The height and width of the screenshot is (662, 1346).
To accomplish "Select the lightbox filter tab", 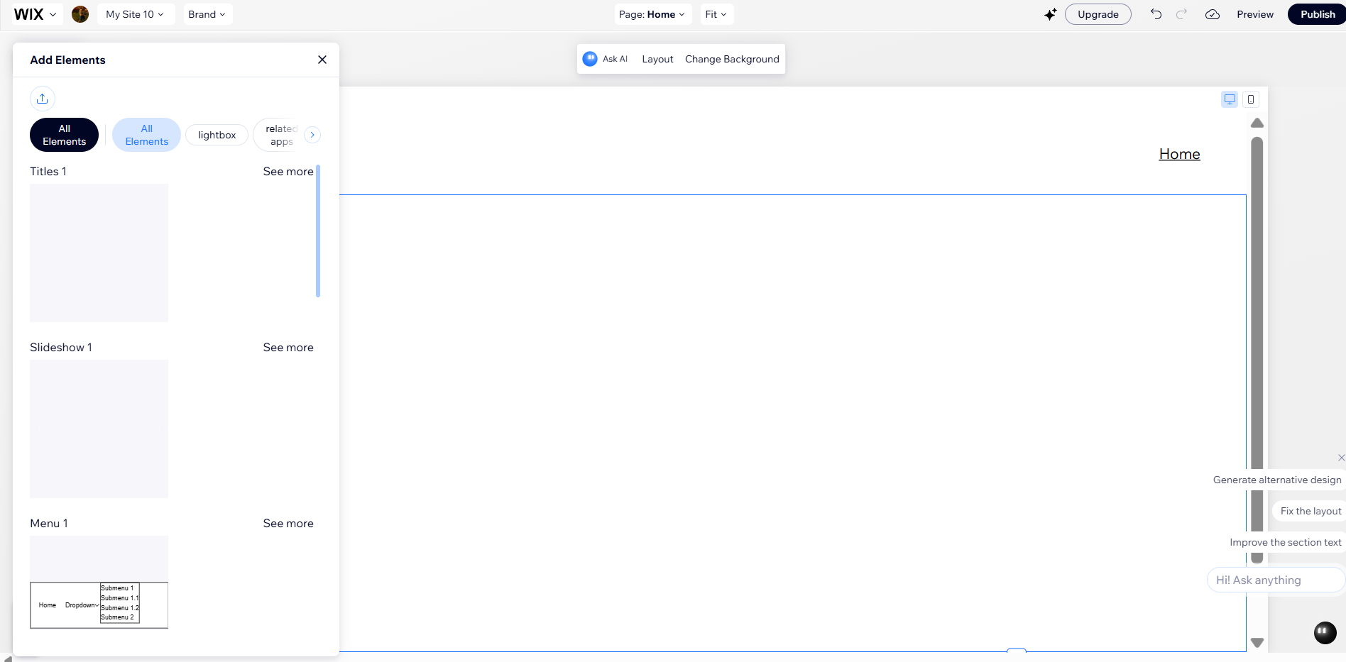I will 217,135.
